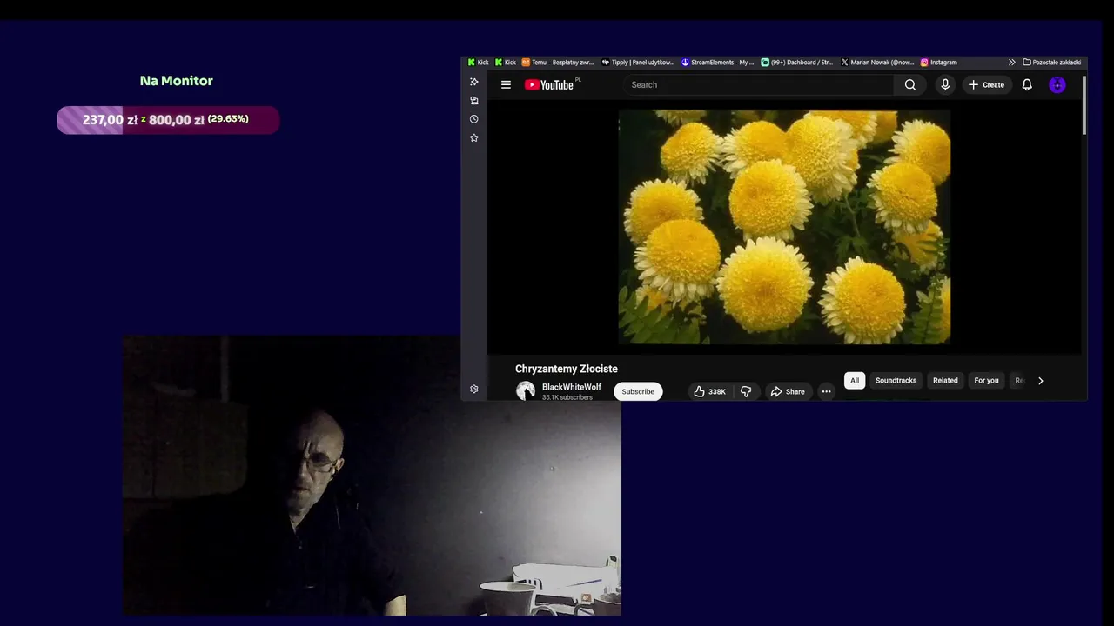Screen dimensions: 1114x626
Task: Click the Na Monitor donation goal bar
Action: [168, 120]
